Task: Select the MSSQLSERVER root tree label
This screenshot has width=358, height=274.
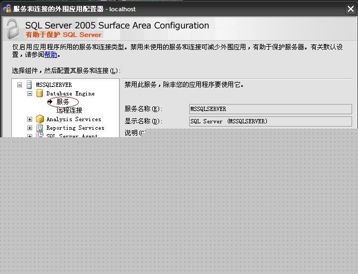Action: (x=54, y=85)
